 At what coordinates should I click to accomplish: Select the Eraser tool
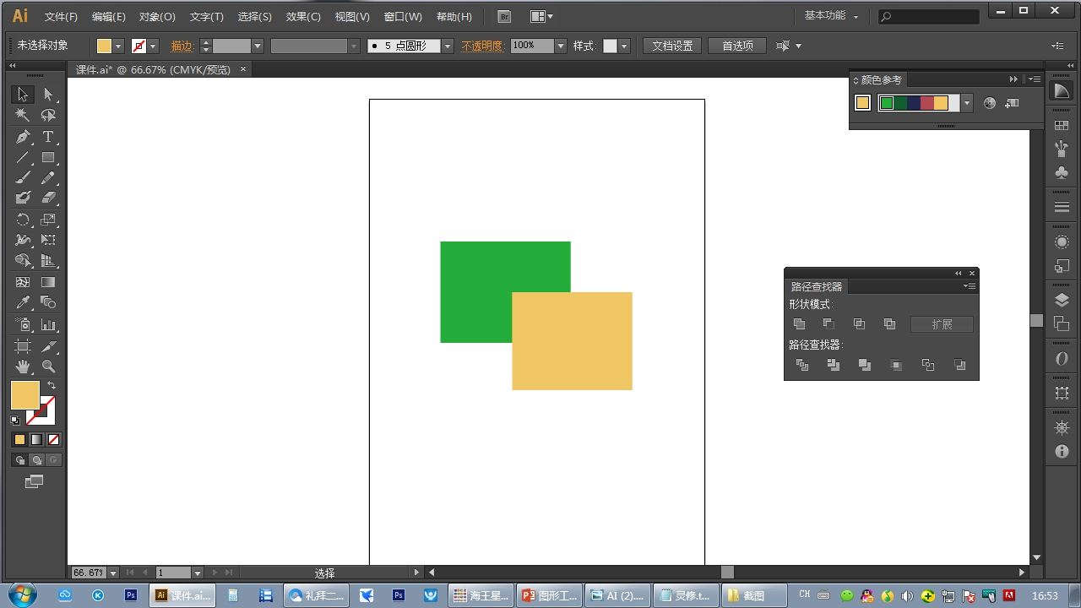click(x=48, y=198)
